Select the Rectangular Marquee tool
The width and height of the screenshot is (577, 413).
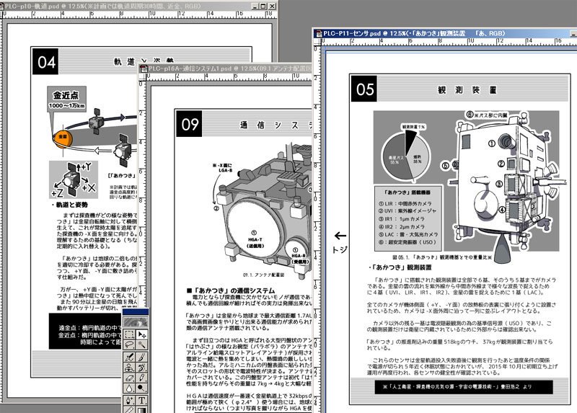point(130,334)
